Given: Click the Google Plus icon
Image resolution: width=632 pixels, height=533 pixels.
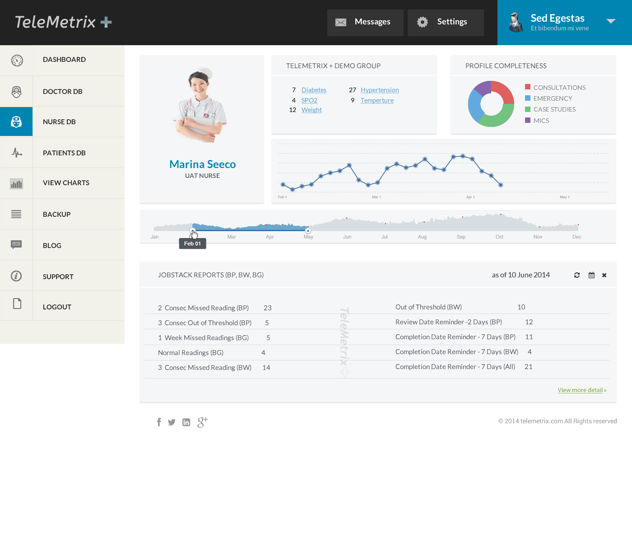Looking at the screenshot, I should (x=202, y=422).
